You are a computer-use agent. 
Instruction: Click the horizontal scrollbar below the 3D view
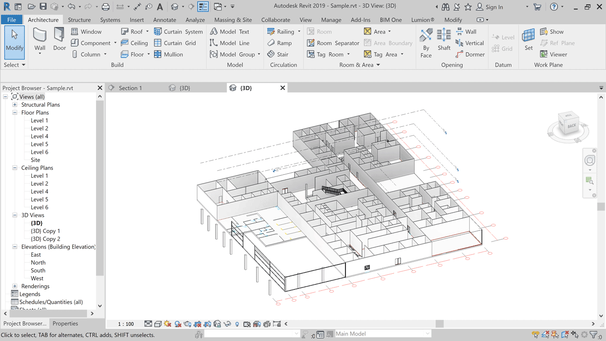coord(439,324)
